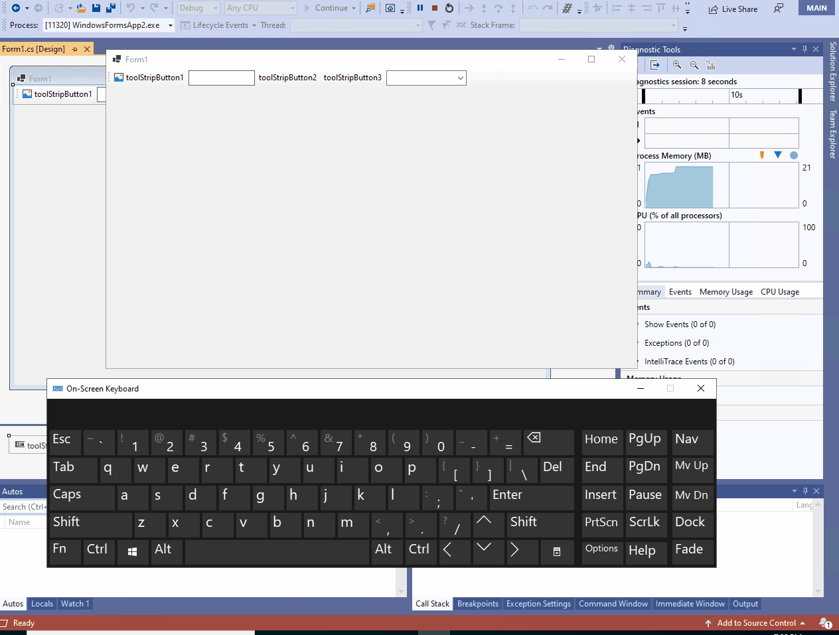Click the Save All disks icon

point(111,8)
